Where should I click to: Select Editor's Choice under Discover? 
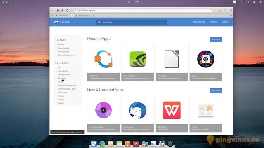click(64, 51)
